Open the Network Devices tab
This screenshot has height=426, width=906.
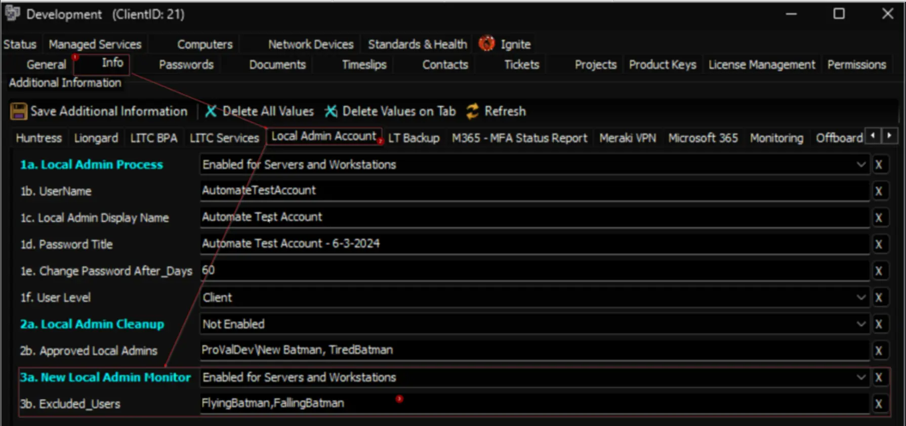point(310,45)
